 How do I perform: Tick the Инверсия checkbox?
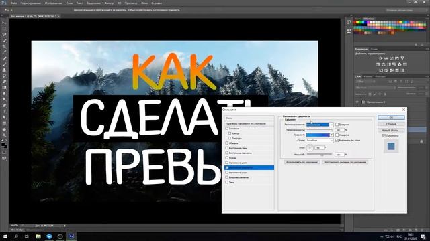(337, 135)
